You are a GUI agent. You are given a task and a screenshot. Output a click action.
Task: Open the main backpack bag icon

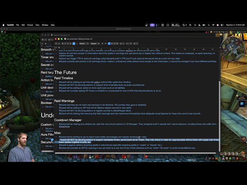(x=243, y=154)
